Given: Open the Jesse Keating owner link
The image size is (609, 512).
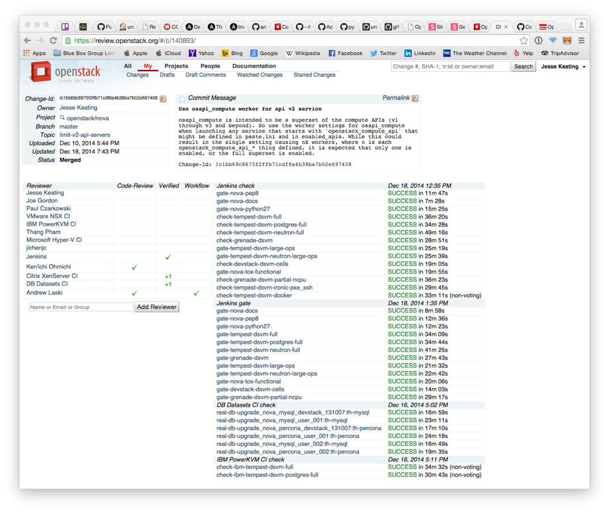Looking at the screenshot, I should point(78,108).
